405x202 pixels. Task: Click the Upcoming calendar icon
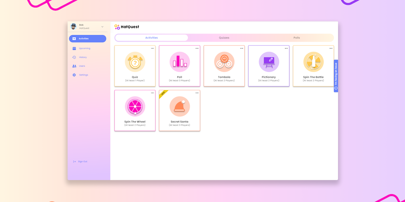(x=74, y=49)
